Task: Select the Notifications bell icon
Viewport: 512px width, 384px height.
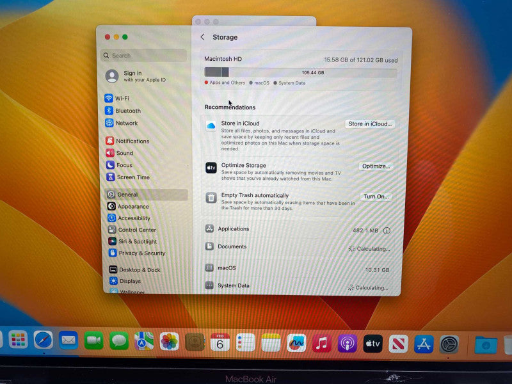Action: click(x=110, y=141)
